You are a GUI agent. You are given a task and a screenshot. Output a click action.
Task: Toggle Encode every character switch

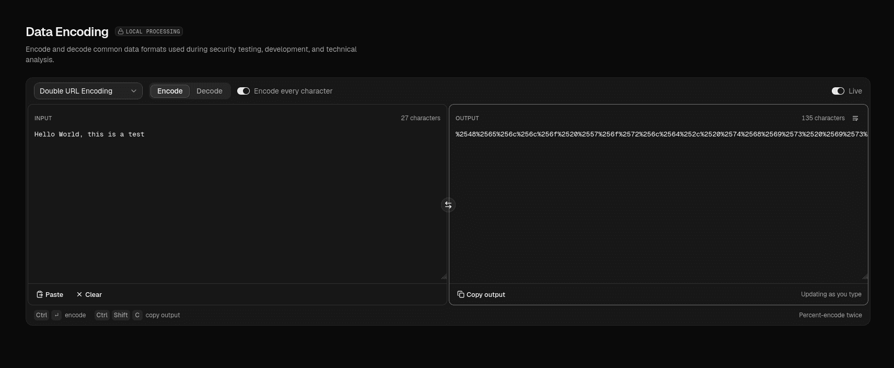point(243,91)
